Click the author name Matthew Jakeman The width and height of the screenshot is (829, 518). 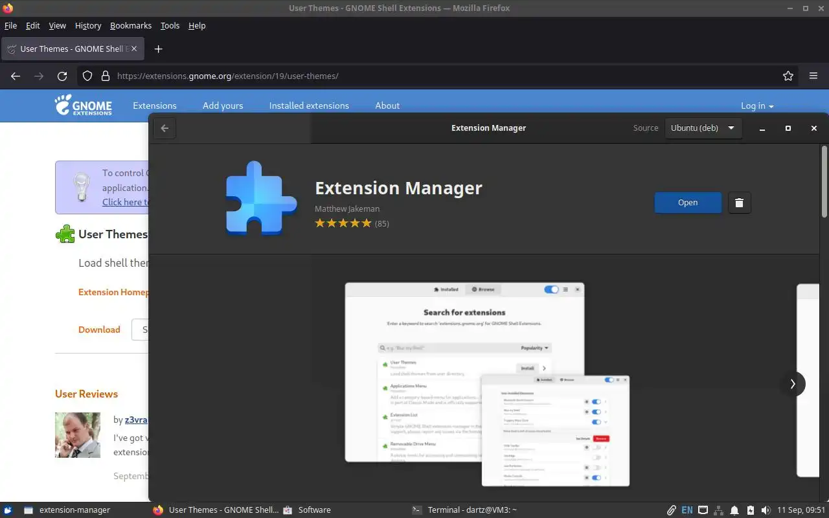point(347,208)
